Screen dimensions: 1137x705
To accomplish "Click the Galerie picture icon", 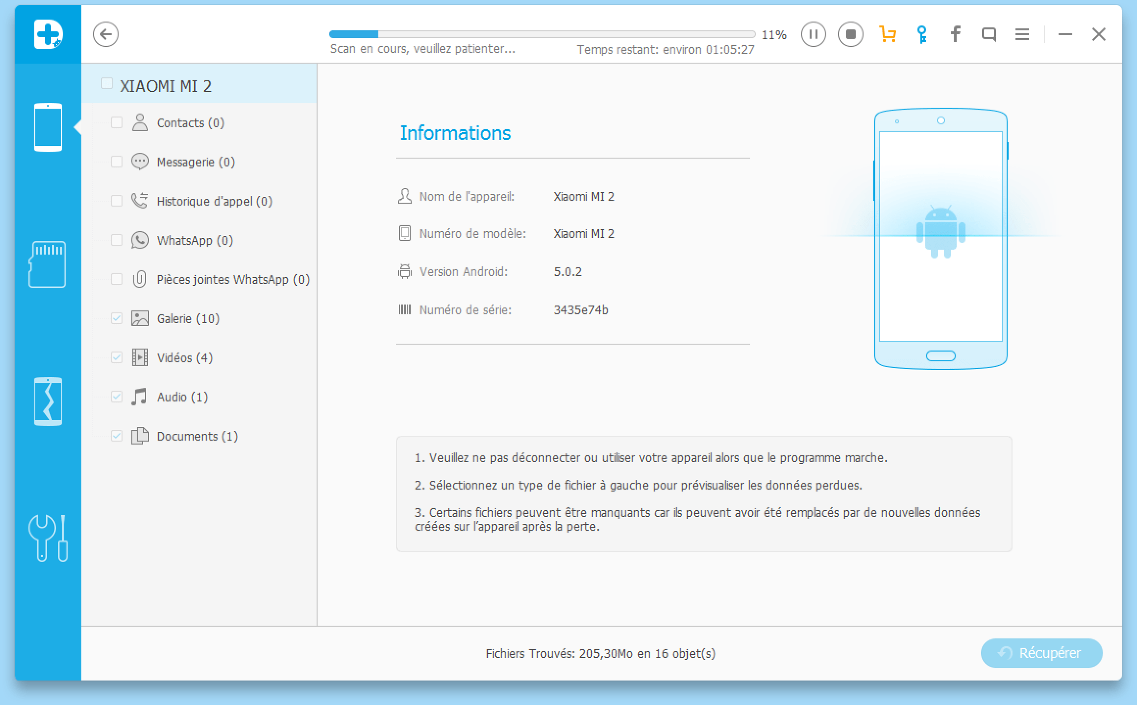I will click(140, 318).
